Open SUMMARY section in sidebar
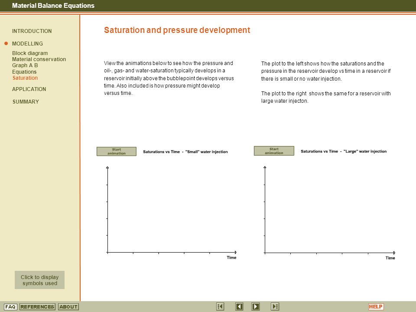 pos(26,101)
